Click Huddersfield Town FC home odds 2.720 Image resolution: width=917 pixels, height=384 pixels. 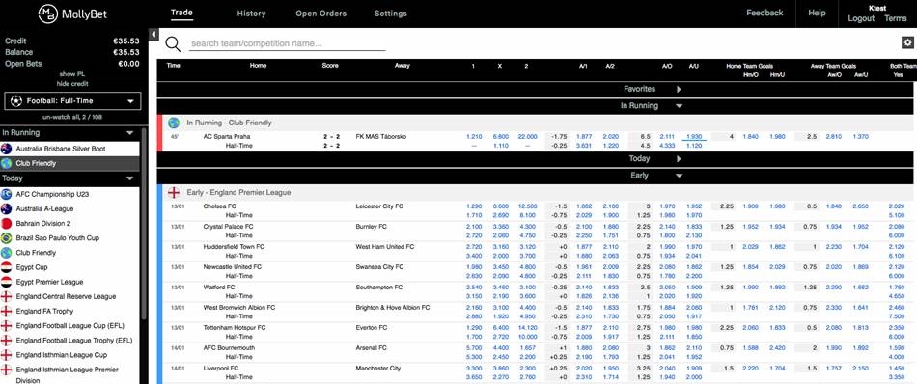pyautogui.click(x=473, y=247)
